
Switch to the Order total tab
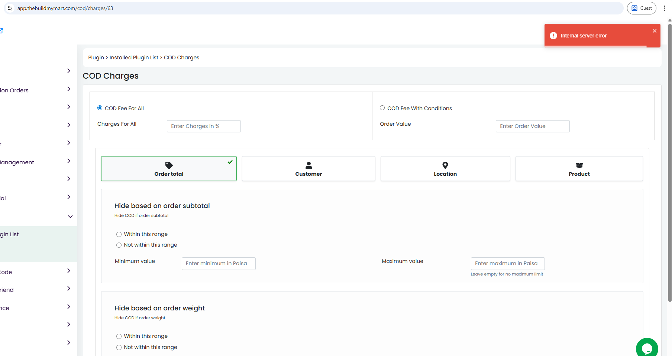coord(169,169)
